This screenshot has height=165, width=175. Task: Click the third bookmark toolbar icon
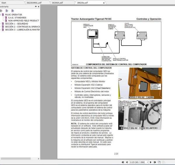pyautogui.click(x=13, y=11)
